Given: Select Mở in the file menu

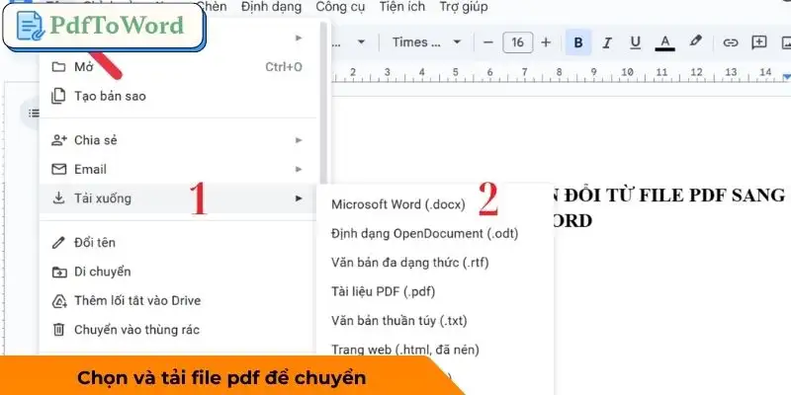Looking at the screenshot, I should point(178,66).
